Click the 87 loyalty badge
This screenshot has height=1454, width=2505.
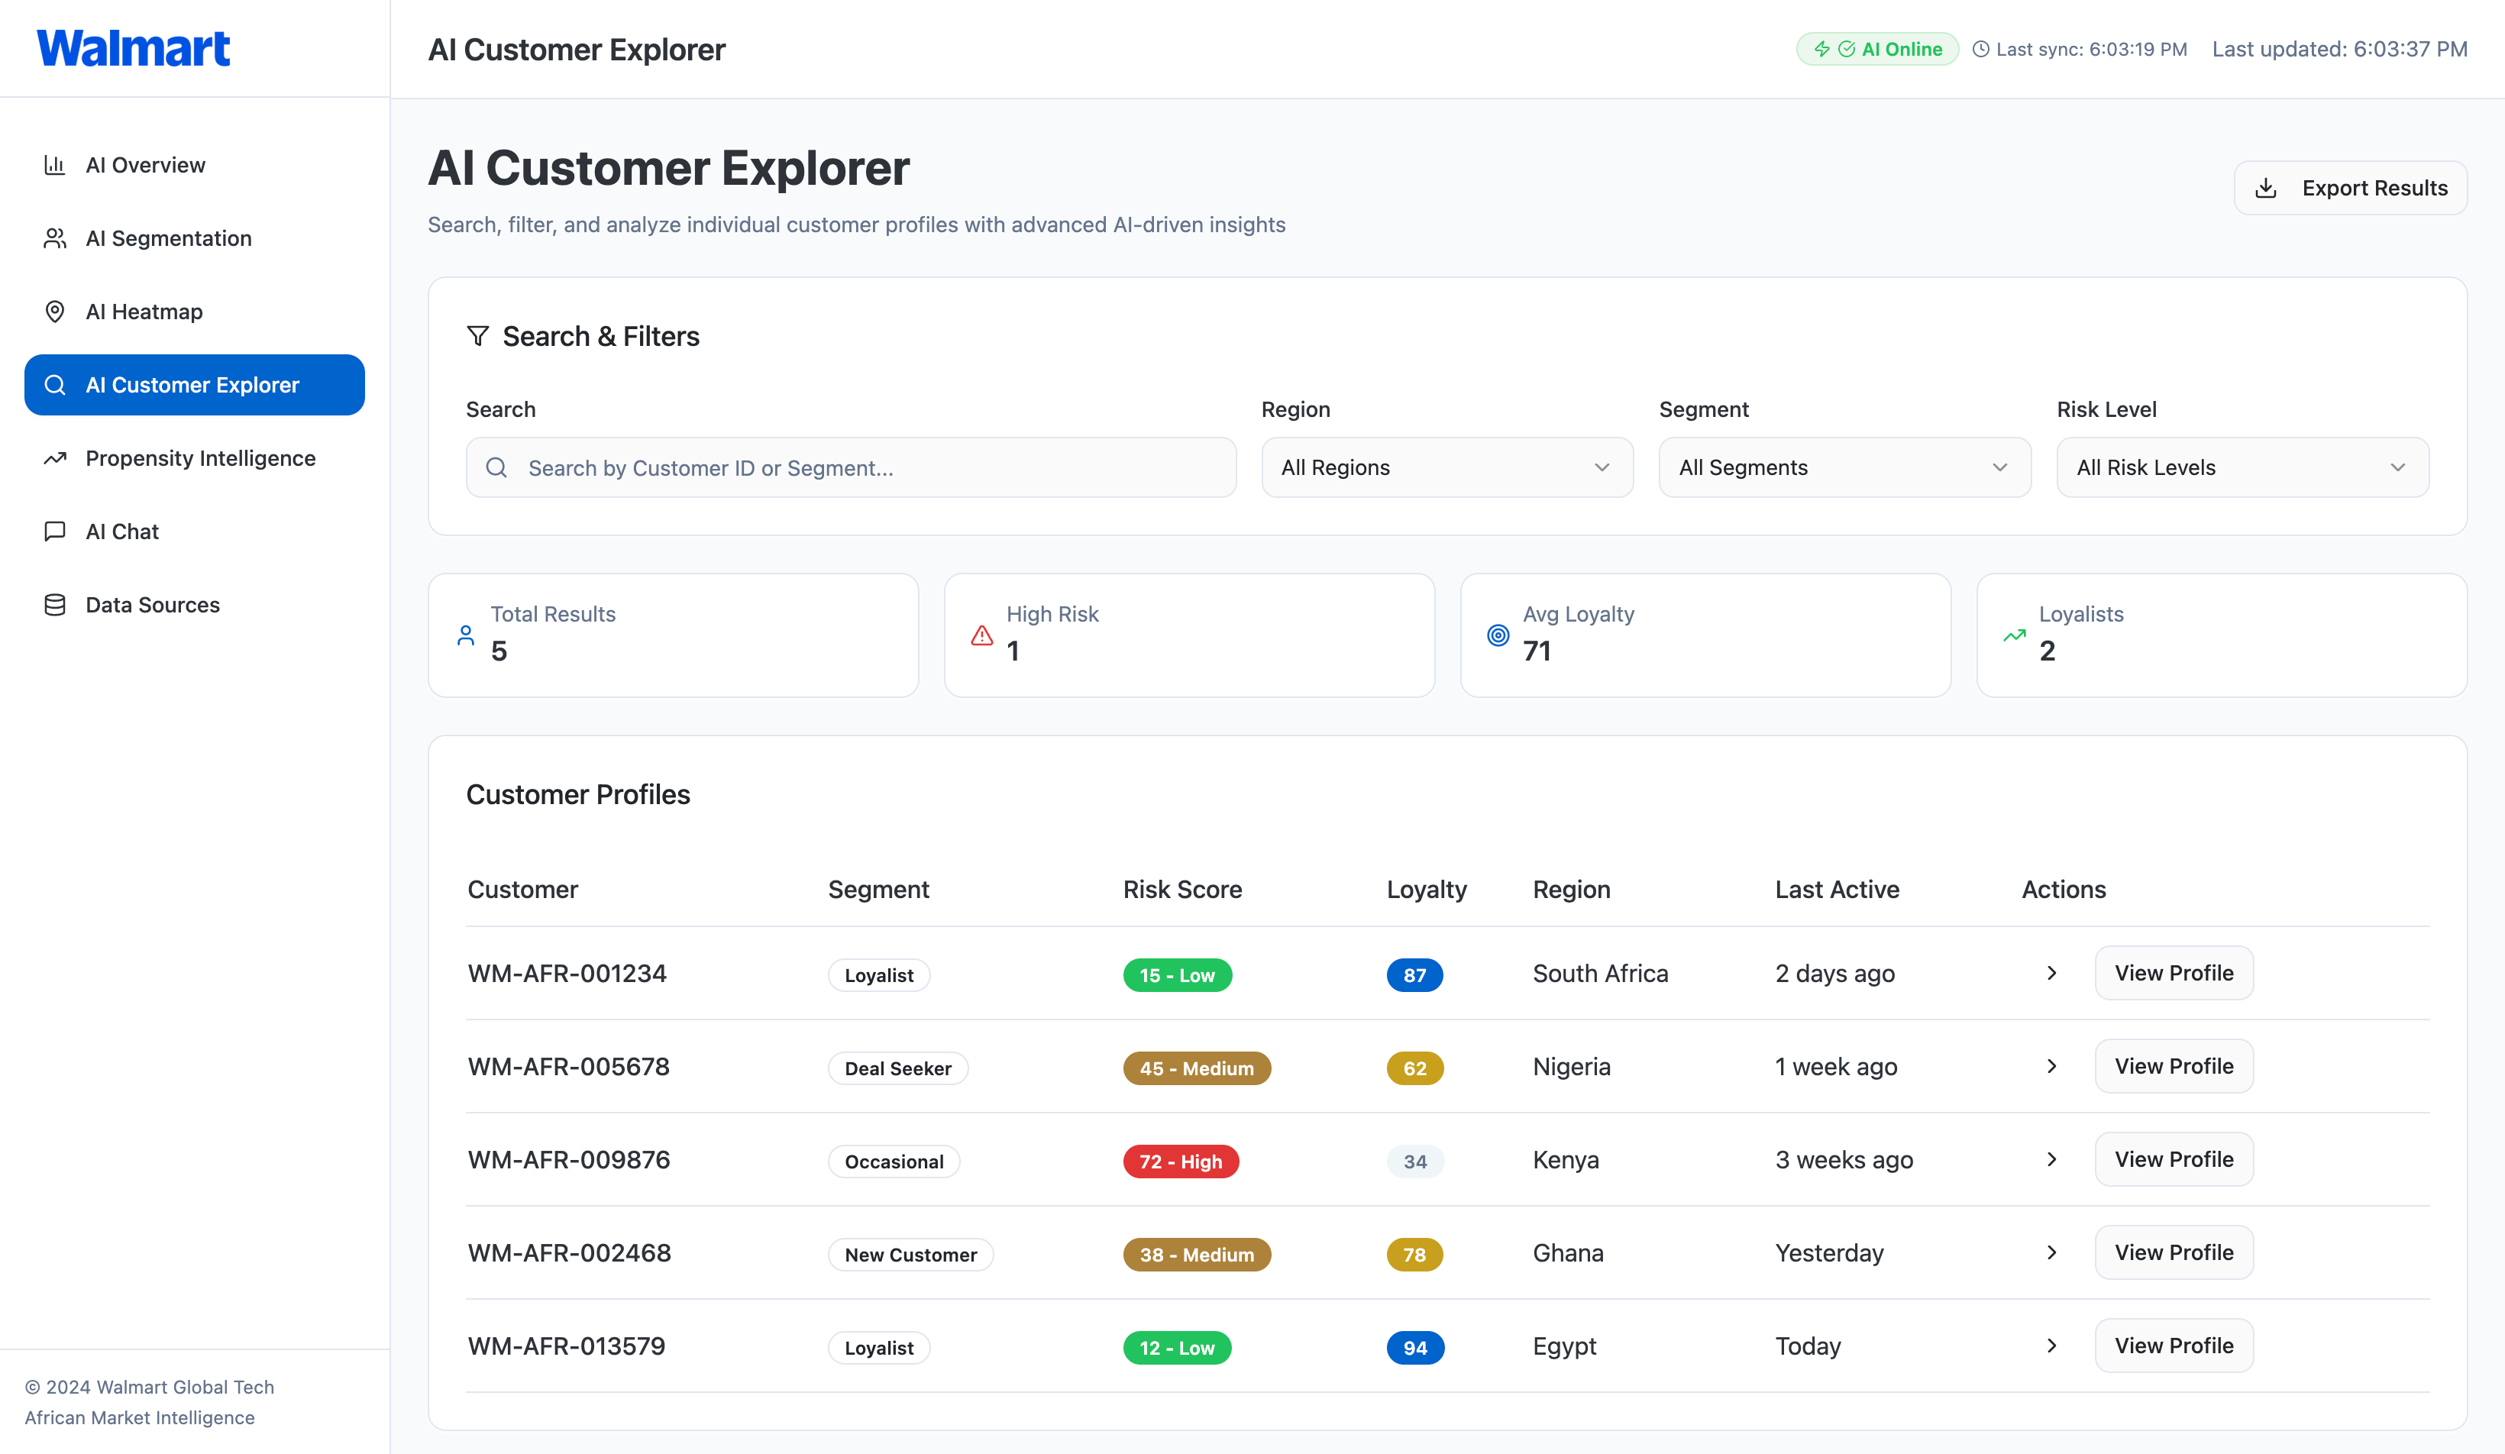1414,975
